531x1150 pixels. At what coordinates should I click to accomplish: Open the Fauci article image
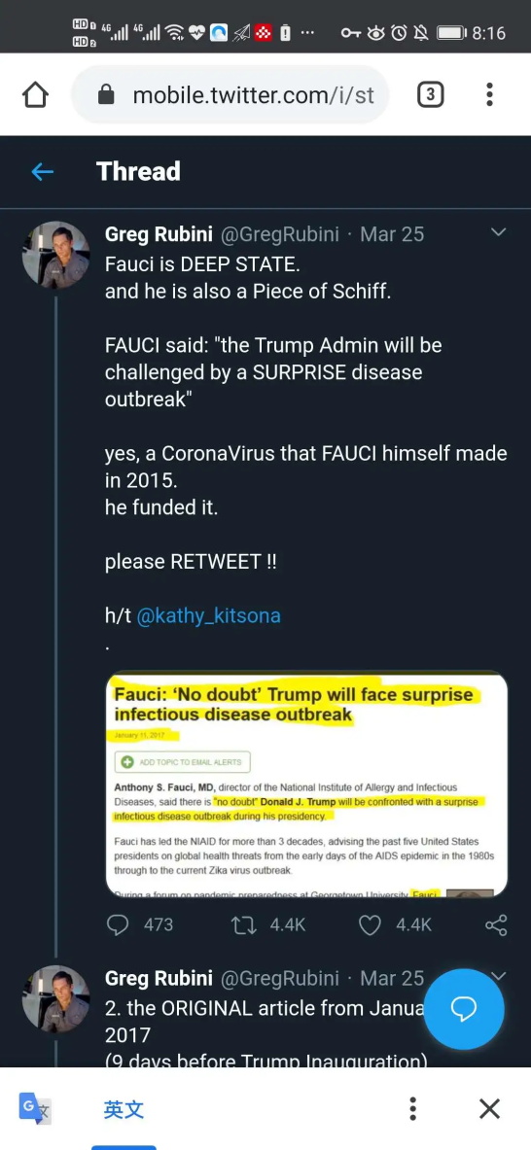pyautogui.click(x=306, y=784)
